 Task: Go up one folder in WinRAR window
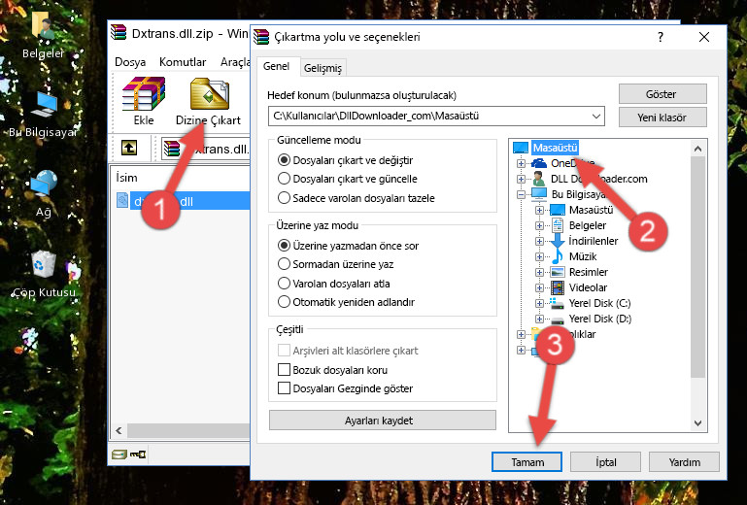[129, 149]
